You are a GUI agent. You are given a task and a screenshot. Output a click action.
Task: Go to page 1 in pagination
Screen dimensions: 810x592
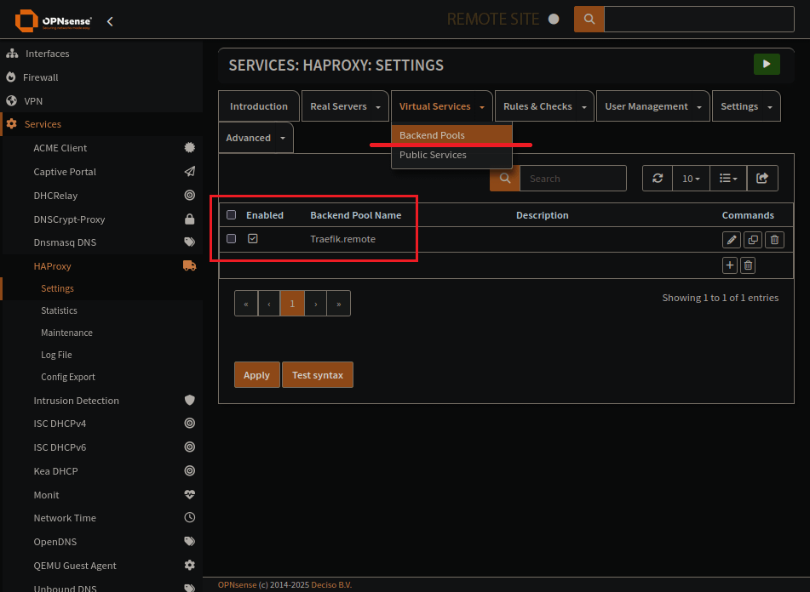click(292, 303)
